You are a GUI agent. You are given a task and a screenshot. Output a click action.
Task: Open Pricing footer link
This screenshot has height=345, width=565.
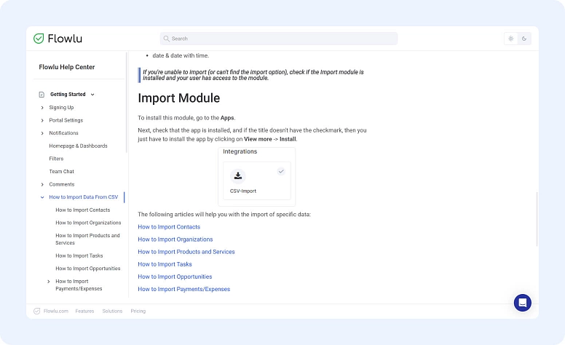pos(138,311)
